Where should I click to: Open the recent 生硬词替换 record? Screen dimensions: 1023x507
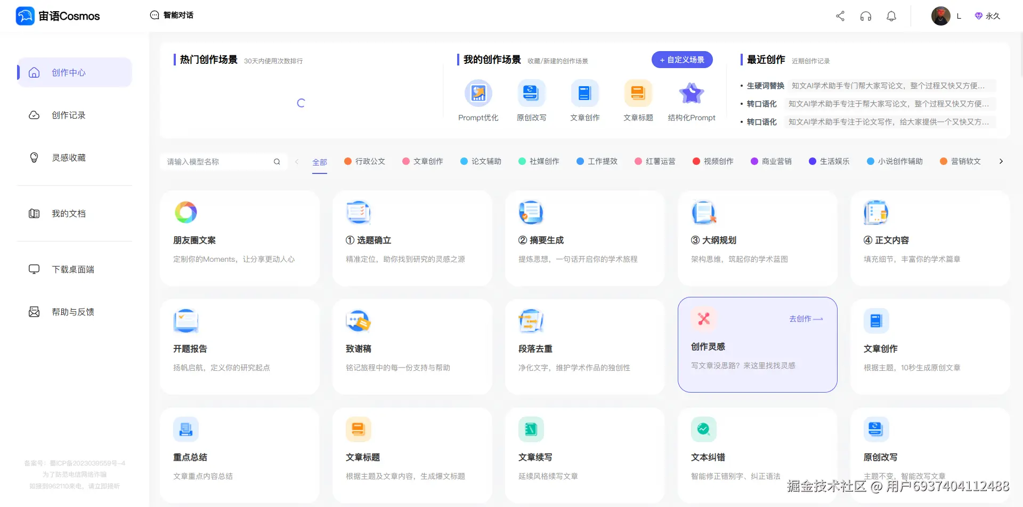(868, 86)
